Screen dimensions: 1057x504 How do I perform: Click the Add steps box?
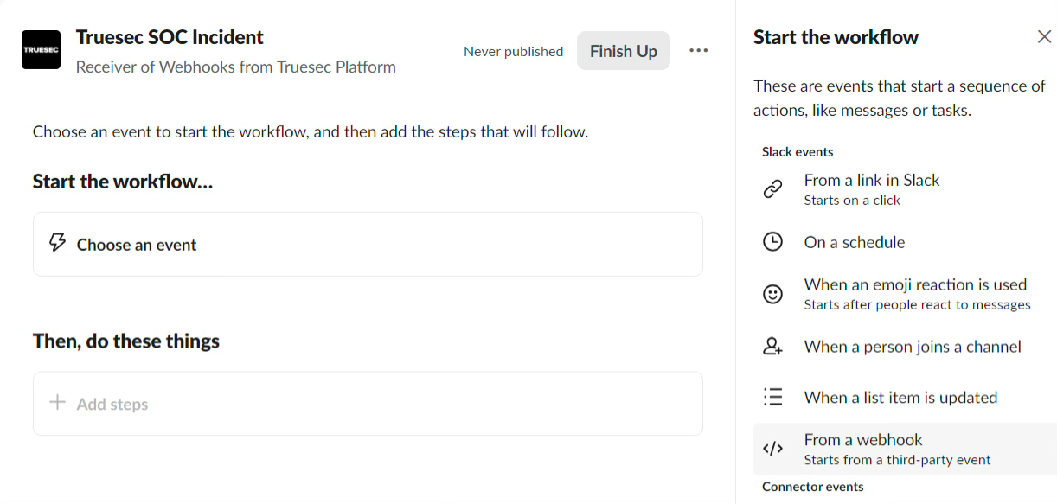coord(368,404)
